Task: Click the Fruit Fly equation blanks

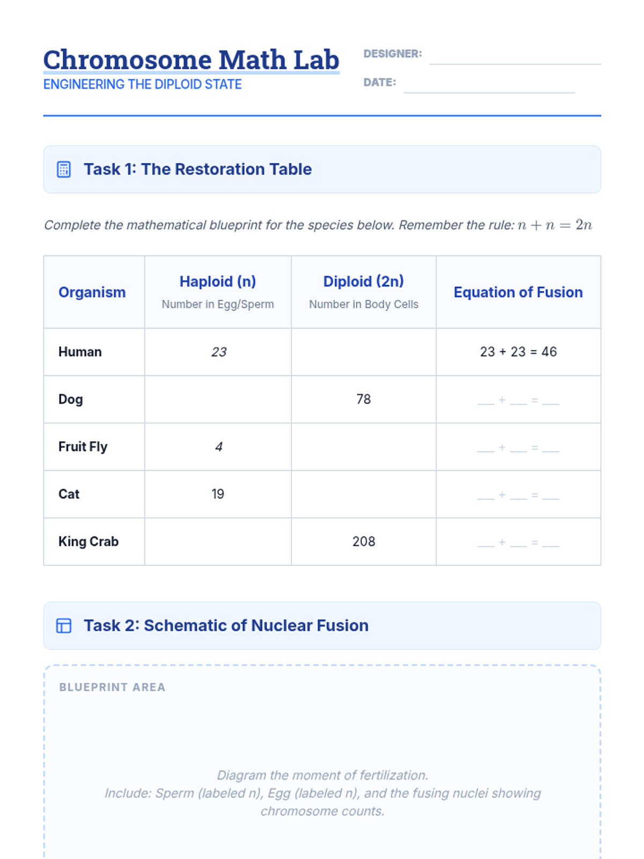Action: pos(518,447)
